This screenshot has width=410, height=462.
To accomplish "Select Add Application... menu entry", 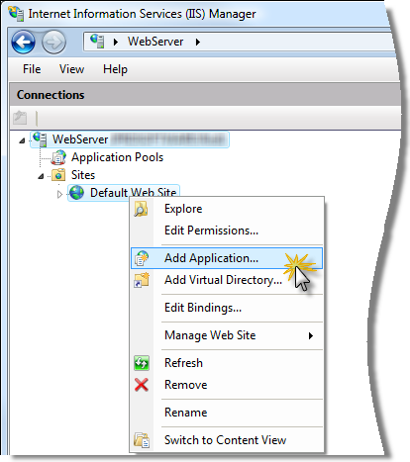I will [227, 258].
